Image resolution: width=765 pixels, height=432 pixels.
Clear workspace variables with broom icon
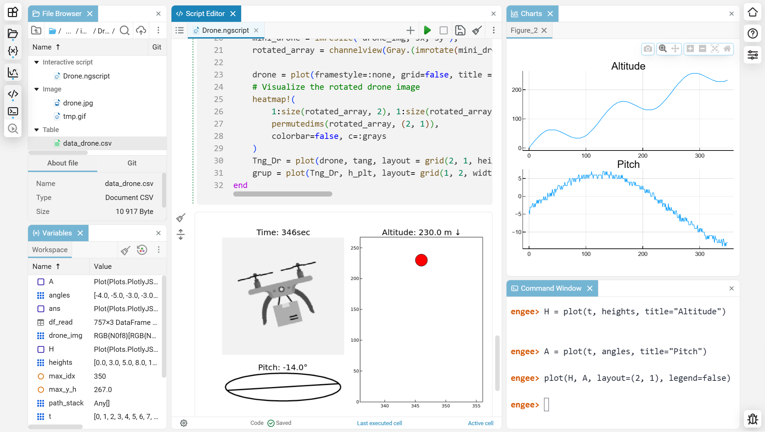pos(125,250)
